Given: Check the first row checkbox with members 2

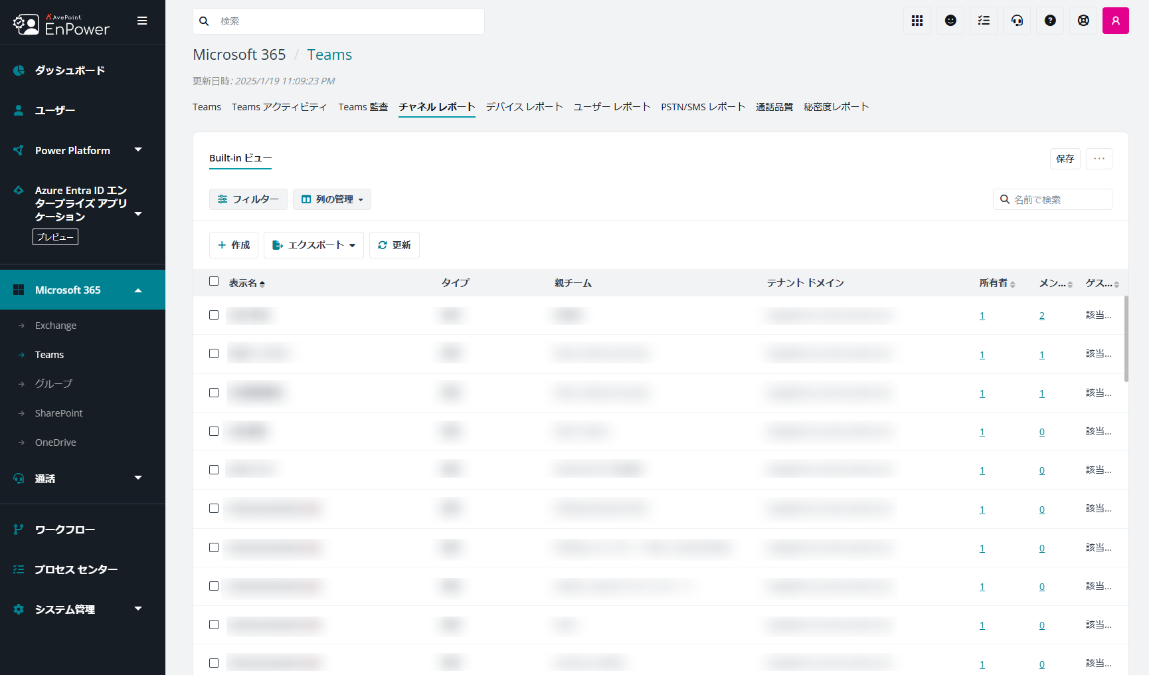Looking at the screenshot, I should tap(214, 315).
